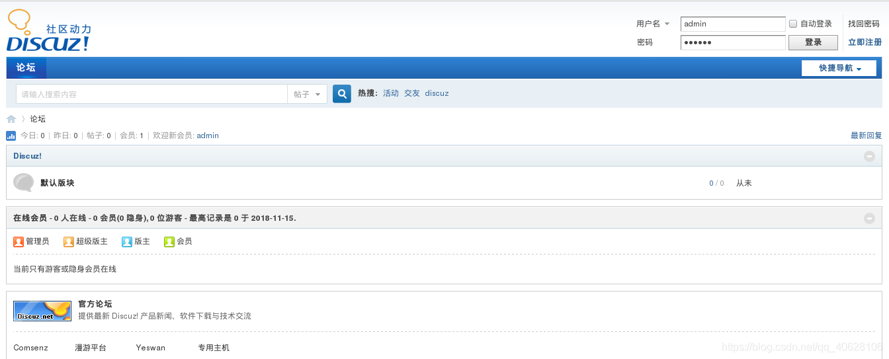The height and width of the screenshot is (359, 889).
Task: Open the 最新回复 link
Action: click(867, 136)
